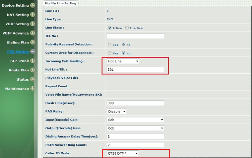The width and height of the screenshot is (252, 158).
Task: Click arrow icon next to Maintenance
Action: point(32,89)
